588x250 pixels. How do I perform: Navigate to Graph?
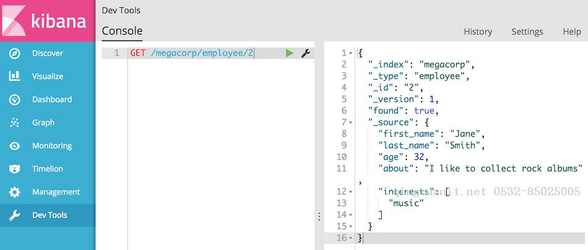pyautogui.click(x=43, y=123)
